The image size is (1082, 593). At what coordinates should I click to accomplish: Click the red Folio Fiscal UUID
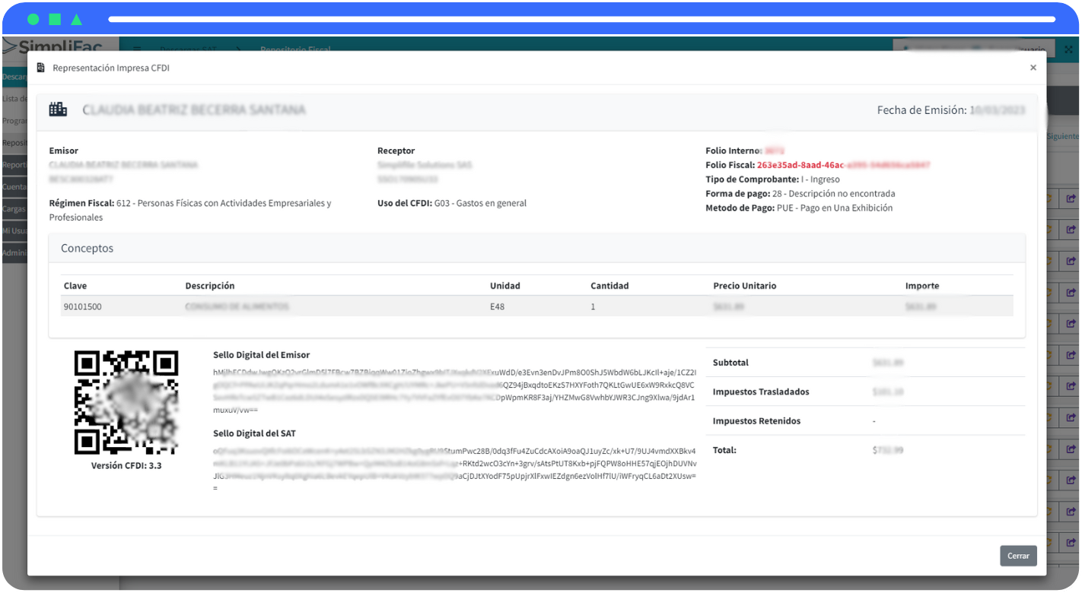click(842, 165)
